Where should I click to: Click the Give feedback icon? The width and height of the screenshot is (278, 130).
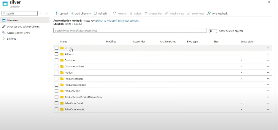209,14
